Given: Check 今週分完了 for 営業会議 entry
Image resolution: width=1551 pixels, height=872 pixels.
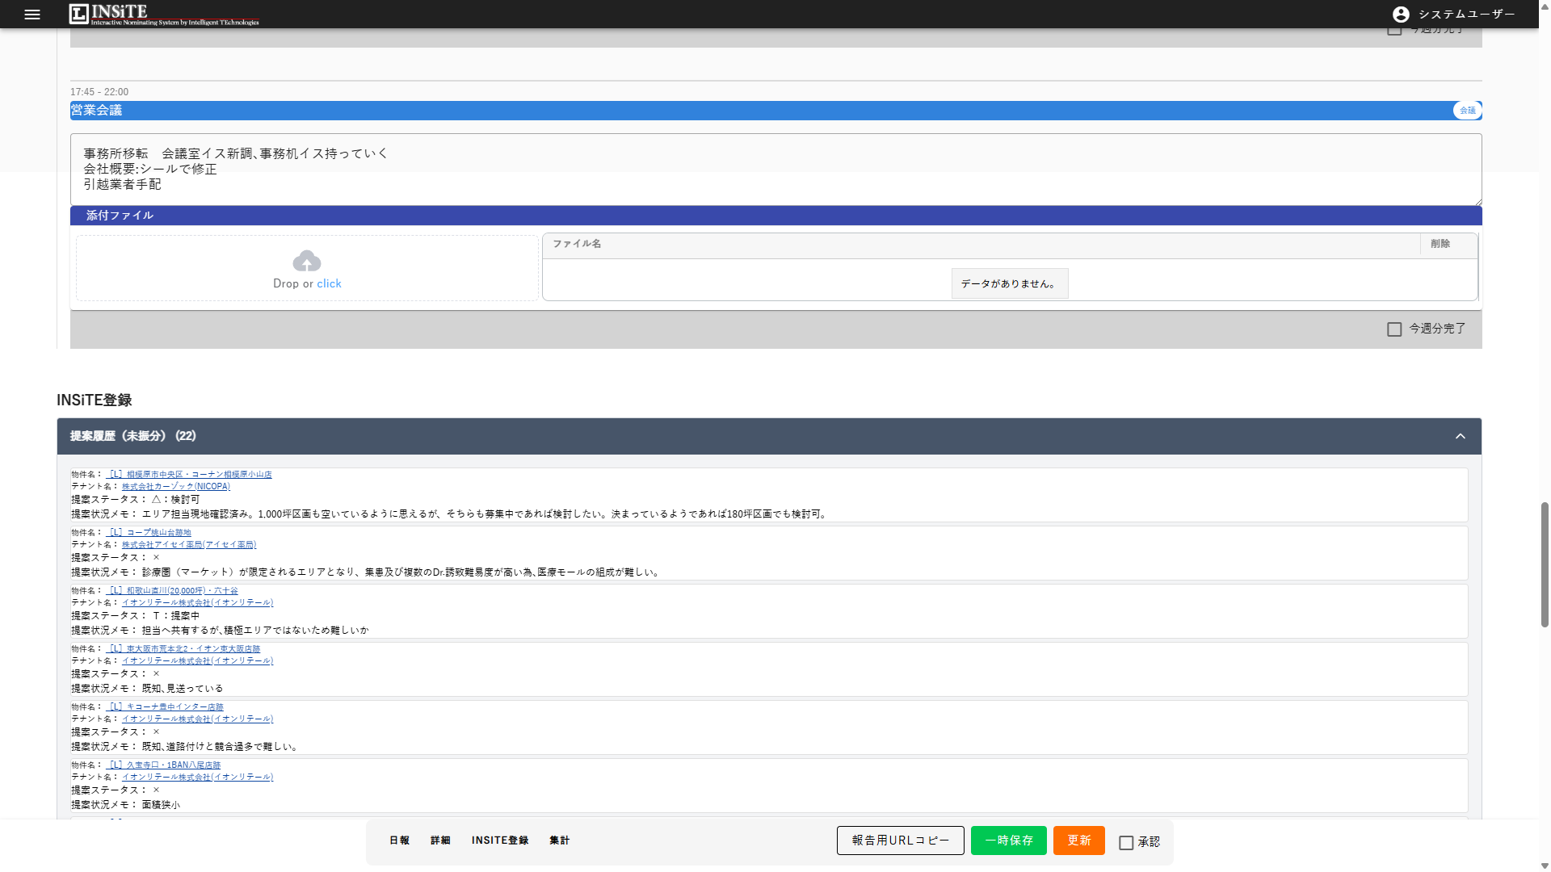Looking at the screenshot, I should (x=1394, y=329).
